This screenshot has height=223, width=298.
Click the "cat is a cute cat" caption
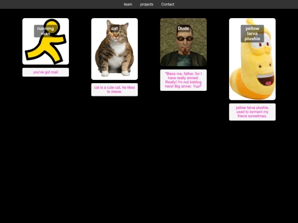(114, 90)
